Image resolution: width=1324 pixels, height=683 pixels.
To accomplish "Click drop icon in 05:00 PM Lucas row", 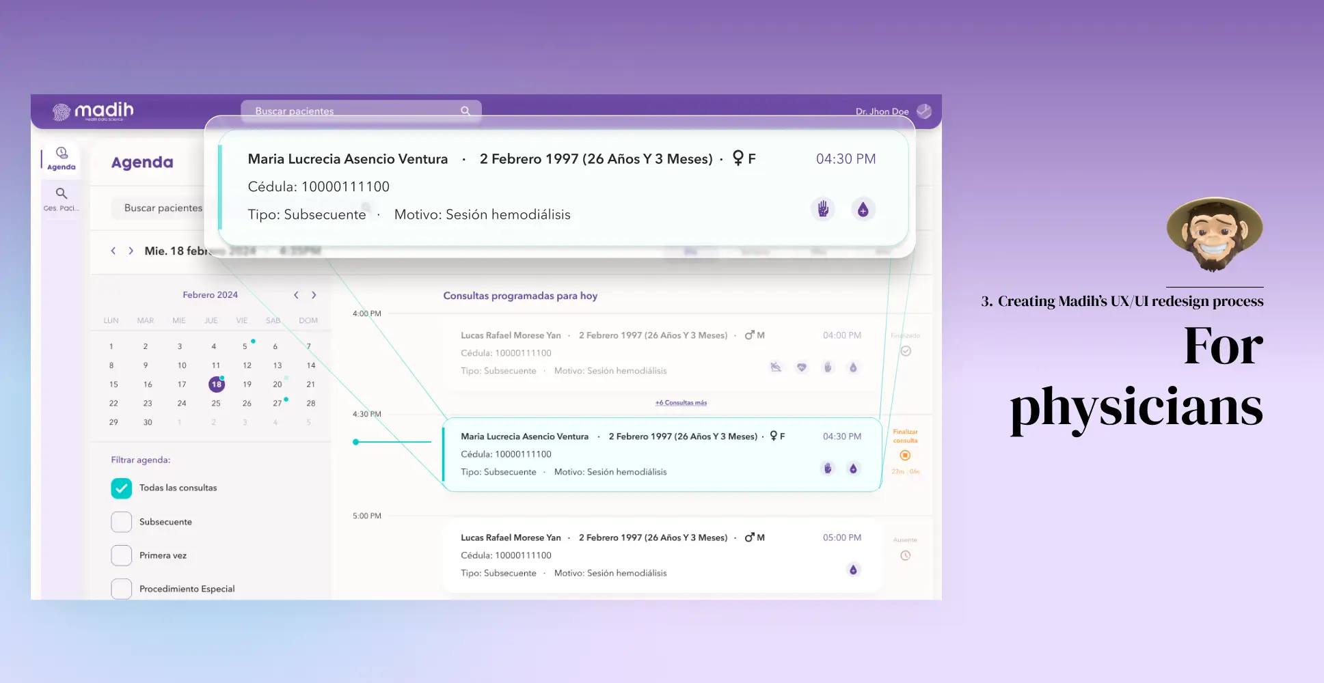I will tap(853, 570).
